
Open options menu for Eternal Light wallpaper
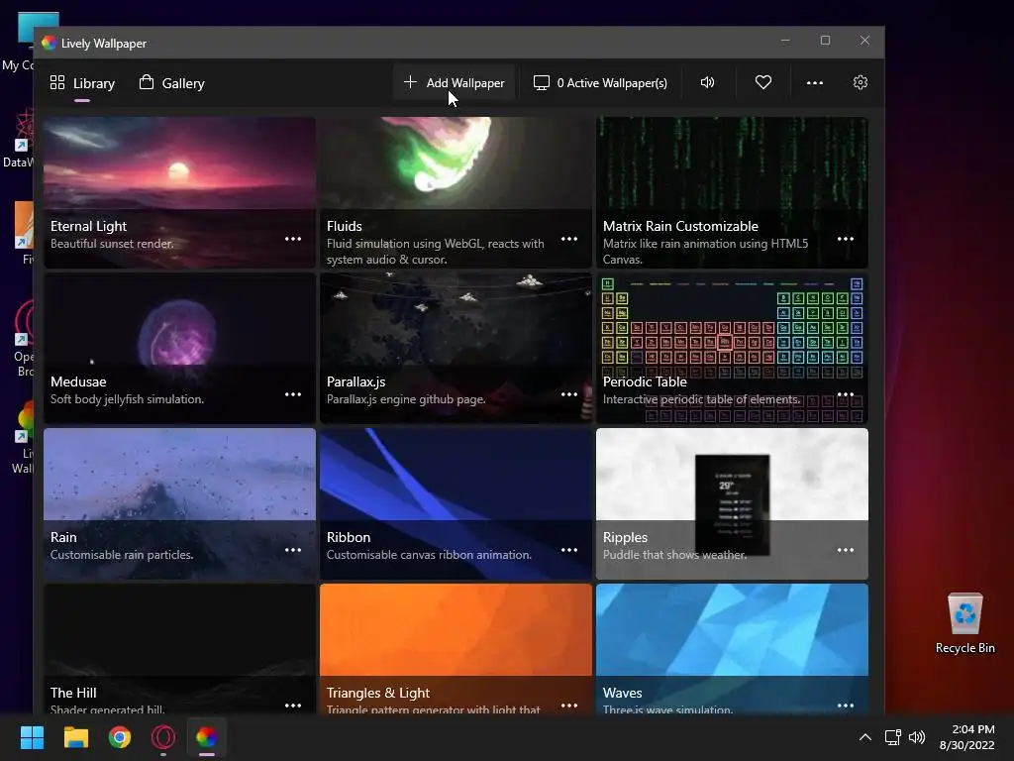(293, 239)
